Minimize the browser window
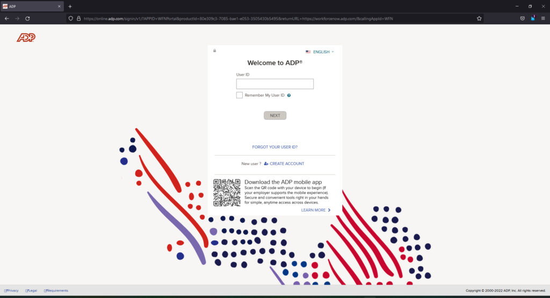 (517, 6)
